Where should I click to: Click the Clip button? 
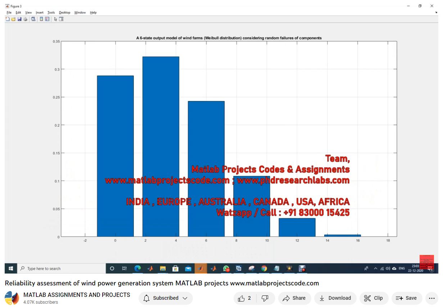[x=374, y=298]
